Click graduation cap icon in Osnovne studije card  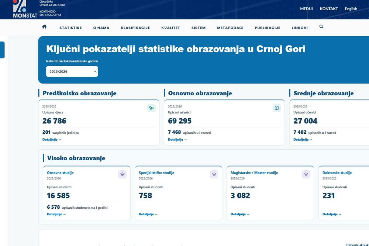(123, 174)
